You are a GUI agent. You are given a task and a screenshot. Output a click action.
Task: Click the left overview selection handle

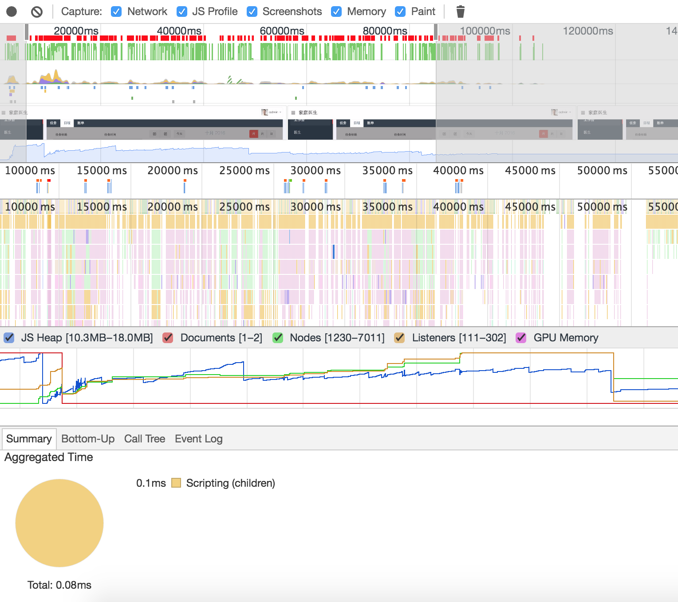(27, 32)
